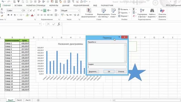Open the Вставить cells dropdown

[x=130, y=9]
